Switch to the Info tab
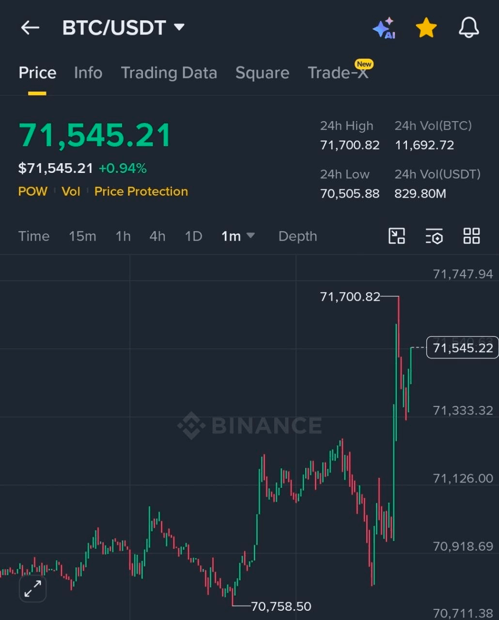This screenshot has height=620, width=499. [88, 73]
